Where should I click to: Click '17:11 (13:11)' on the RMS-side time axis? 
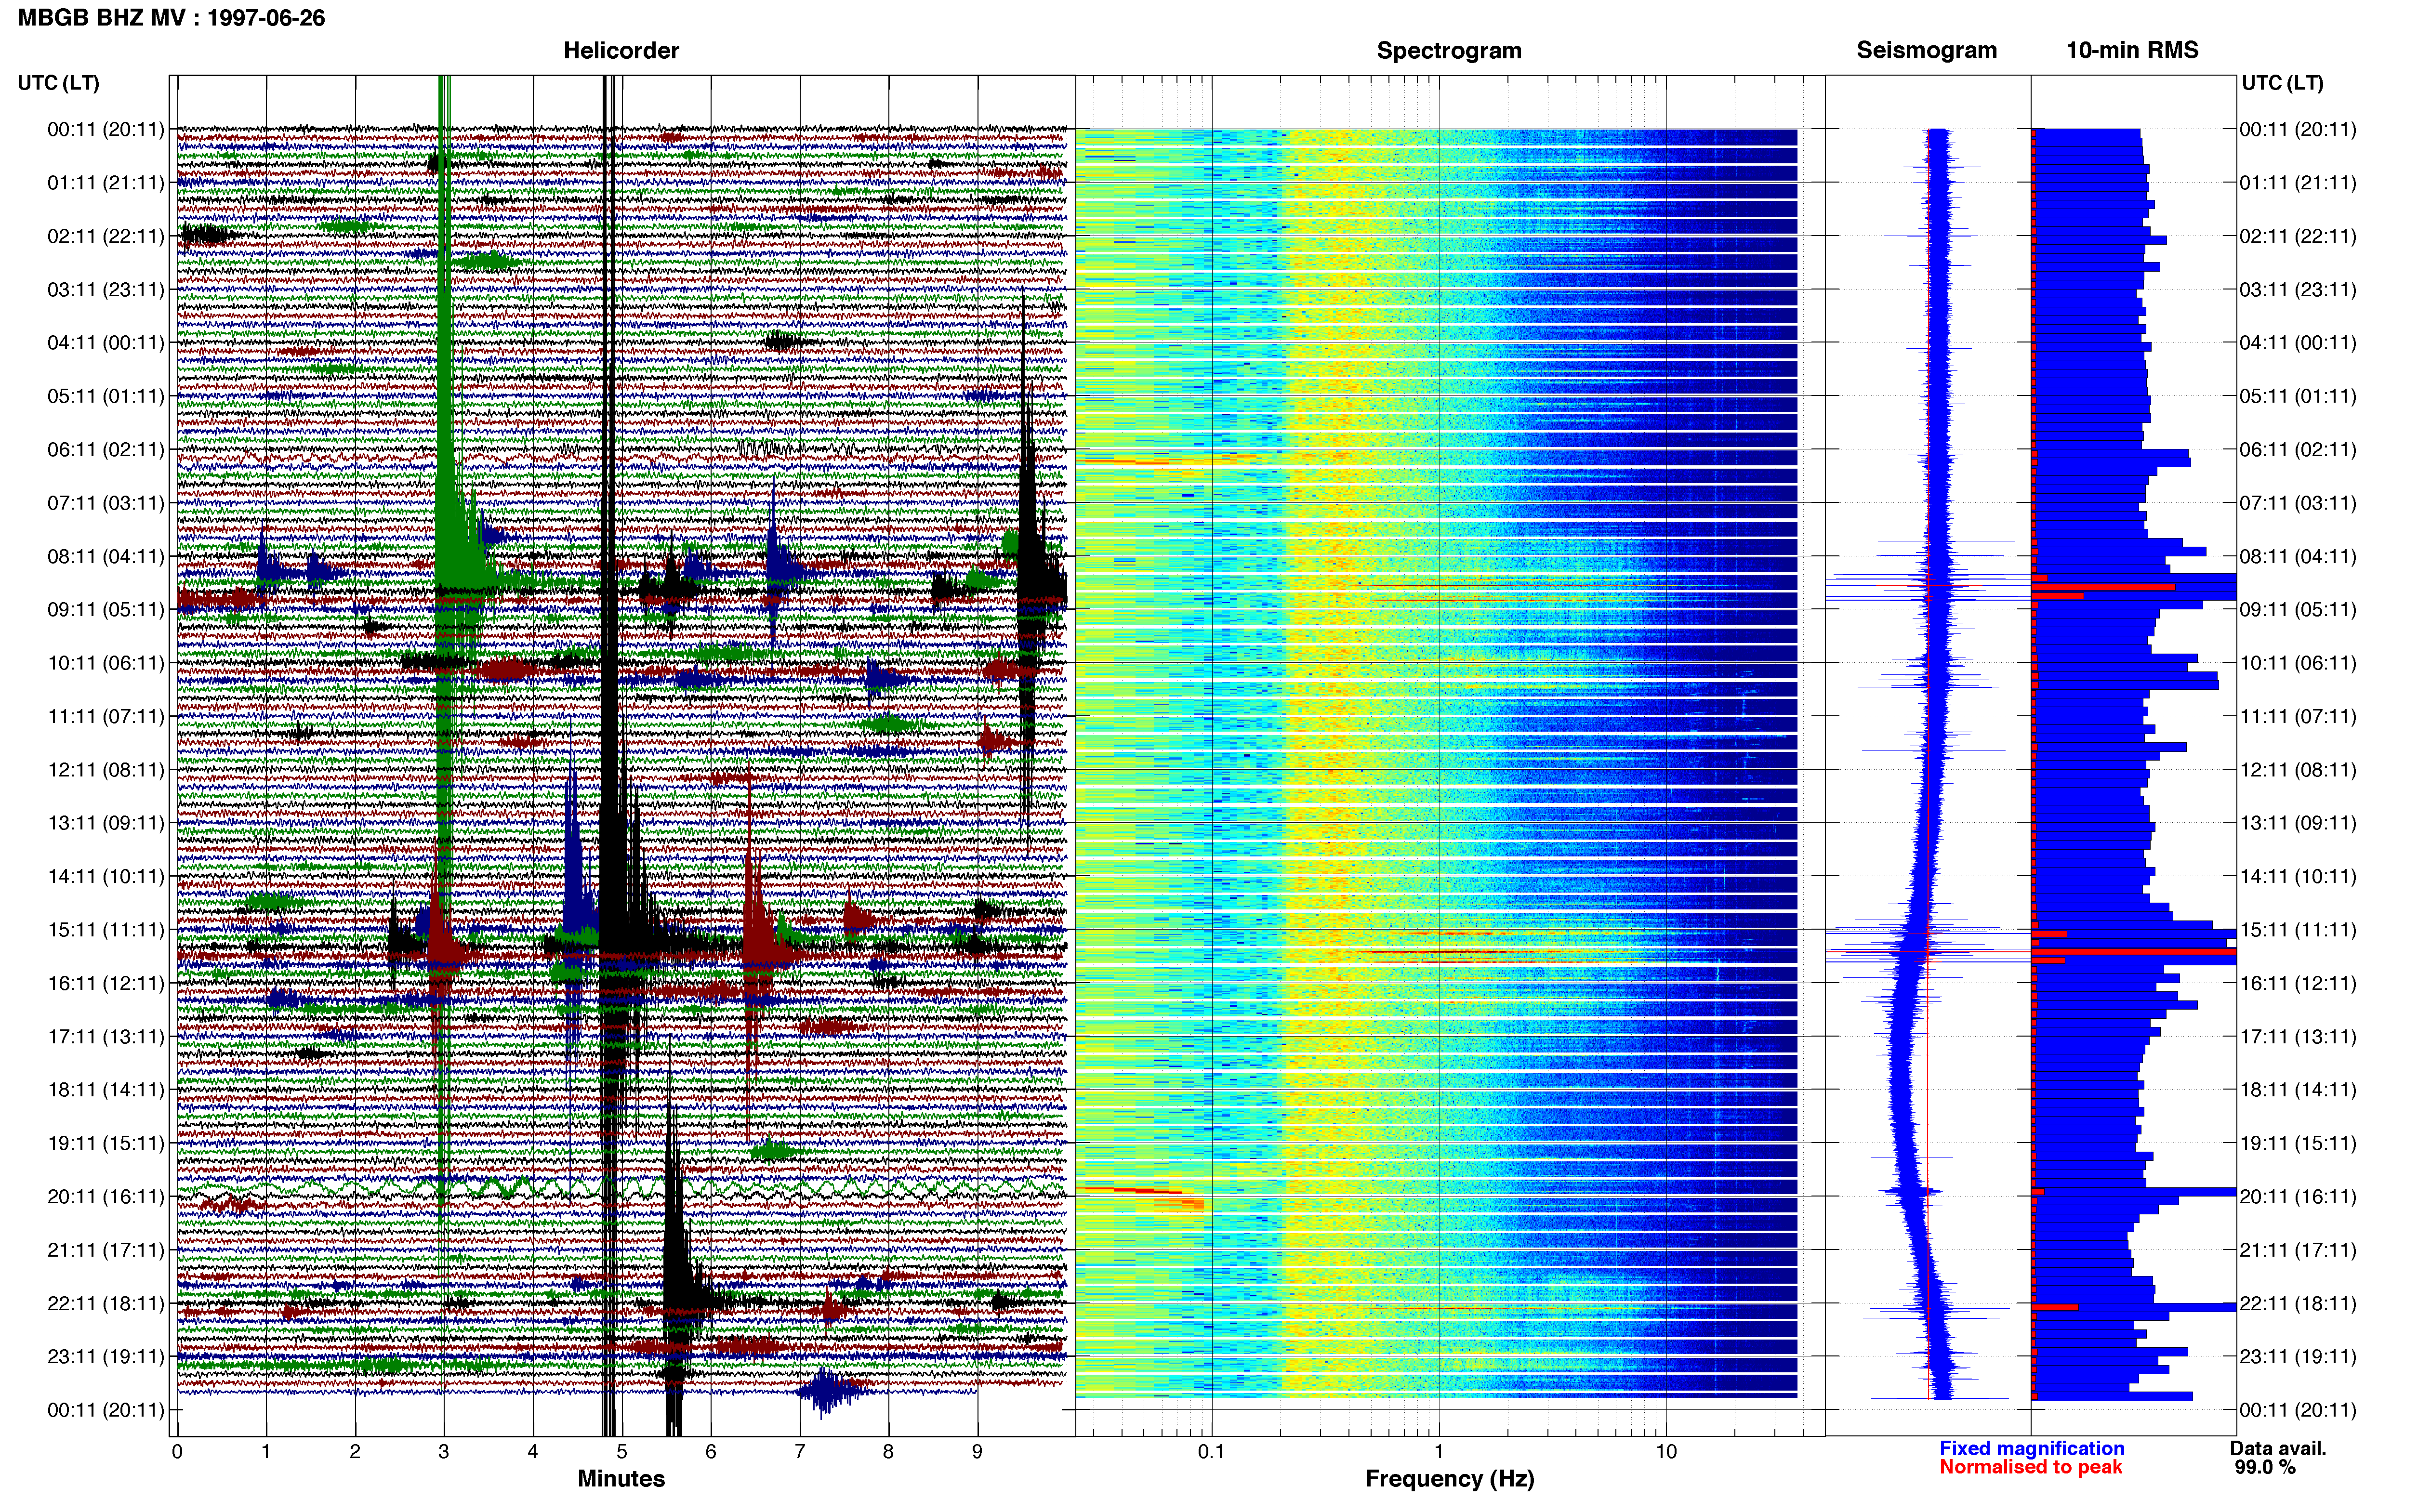coord(2298,1037)
